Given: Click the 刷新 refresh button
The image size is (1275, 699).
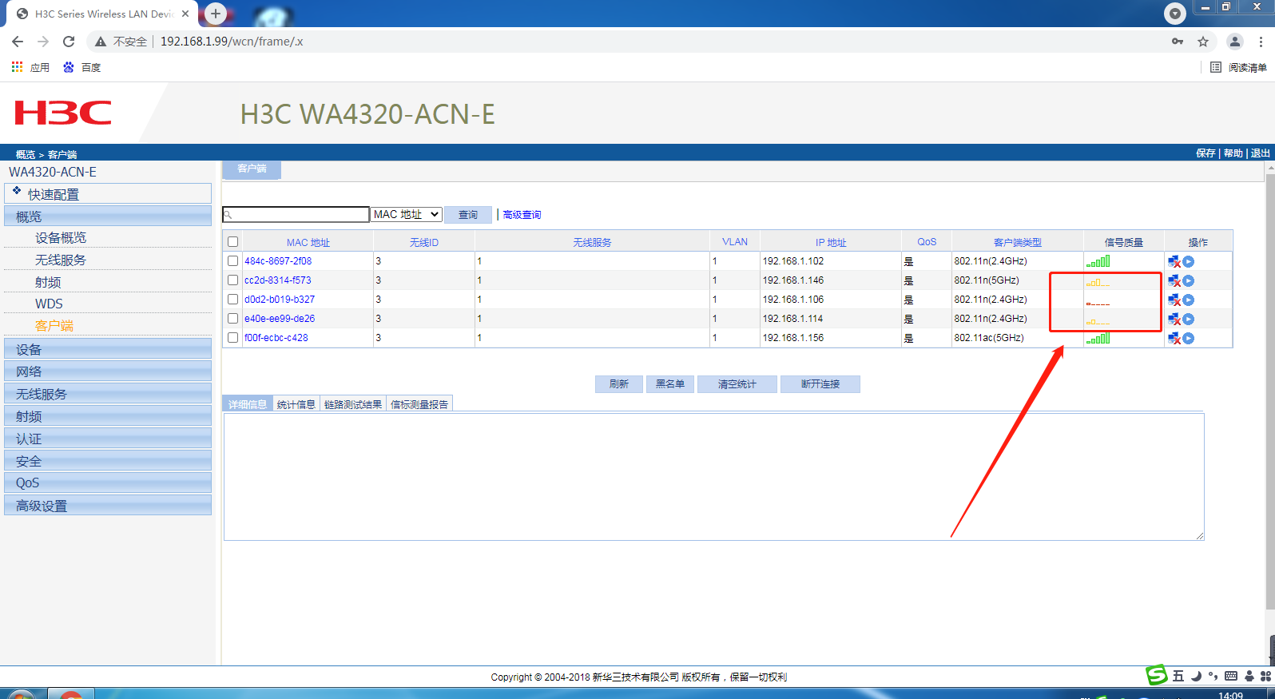Looking at the screenshot, I should coord(619,384).
